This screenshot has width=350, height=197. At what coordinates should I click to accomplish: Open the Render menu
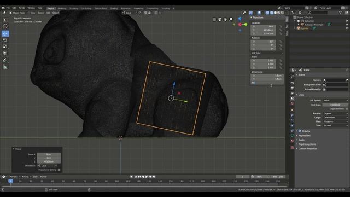[x=22, y=8]
